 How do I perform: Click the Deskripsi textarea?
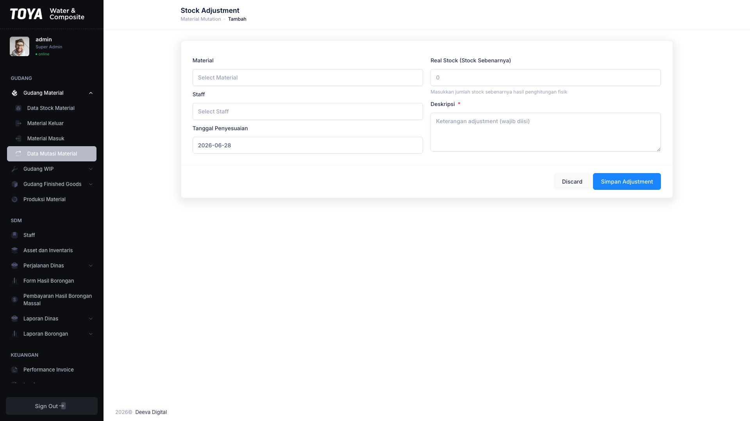tap(545, 132)
